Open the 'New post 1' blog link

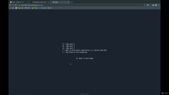(x=71, y=48)
